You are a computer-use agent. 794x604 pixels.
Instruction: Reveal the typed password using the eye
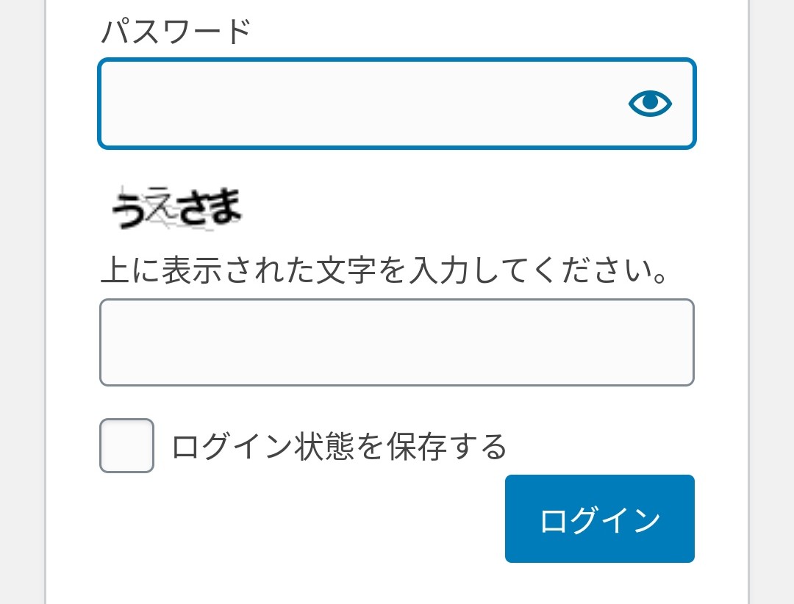pyautogui.click(x=650, y=104)
